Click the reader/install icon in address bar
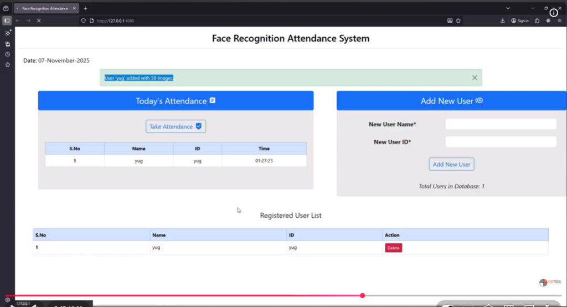The image size is (567, 307). click(450, 21)
